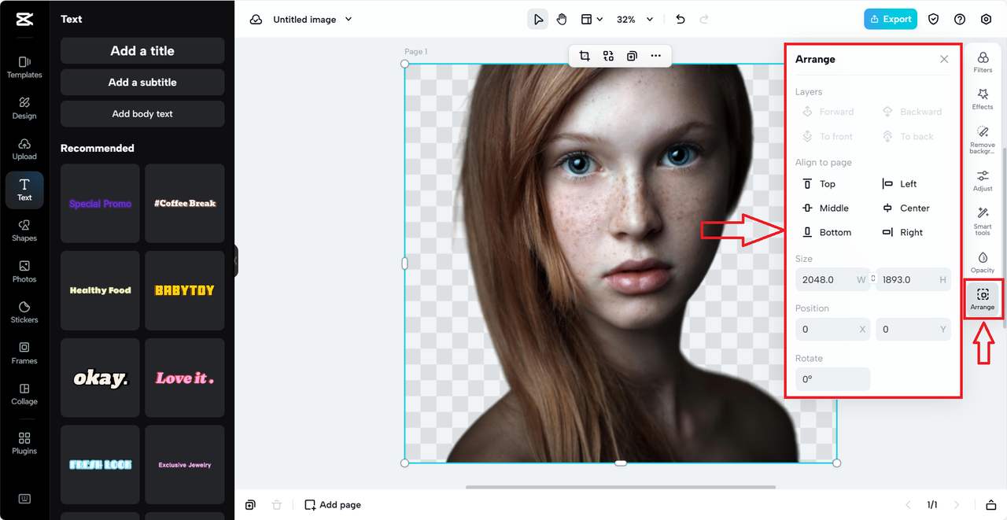
Task: Open the Frames sidebar panel
Action: 24,353
